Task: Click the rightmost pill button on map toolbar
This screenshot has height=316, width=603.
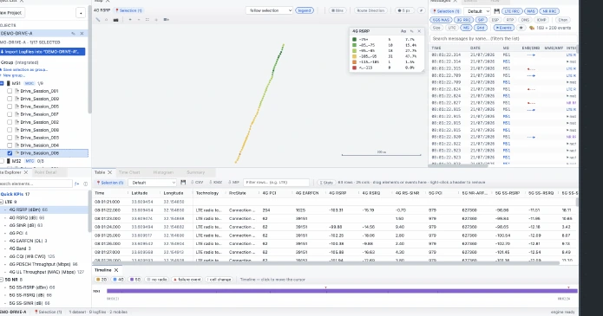Action: click(x=421, y=10)
